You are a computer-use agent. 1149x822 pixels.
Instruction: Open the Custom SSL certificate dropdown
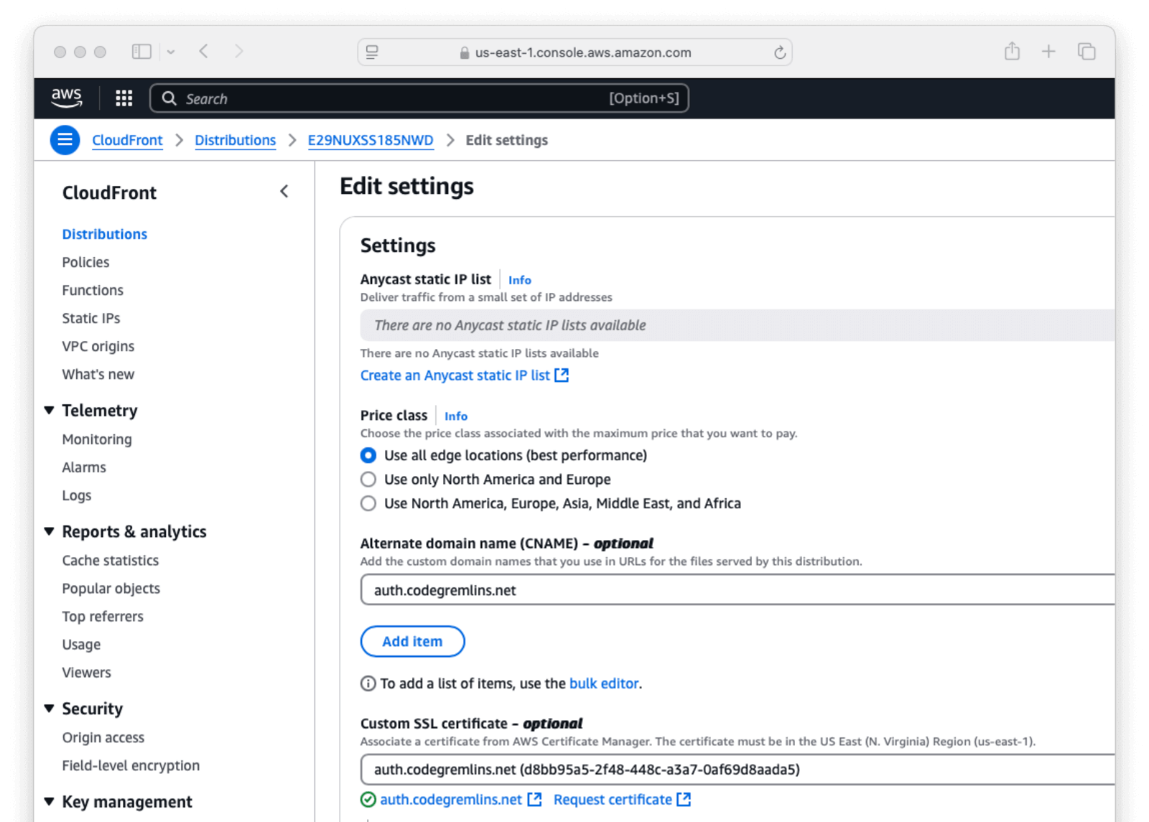(x=738, y=770)
